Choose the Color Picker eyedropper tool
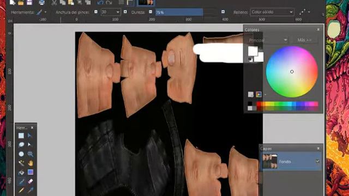Screen dimensions: 349x196 click(x=31, y=190)
